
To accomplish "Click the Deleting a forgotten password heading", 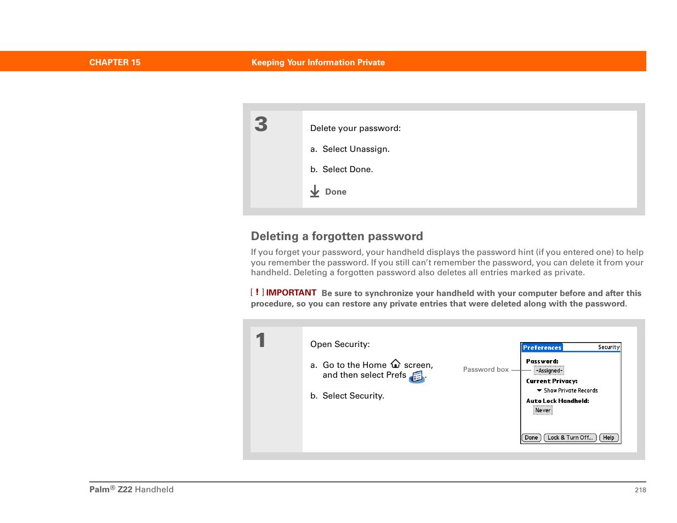I will pyautogui.click(x=337, y=236).
